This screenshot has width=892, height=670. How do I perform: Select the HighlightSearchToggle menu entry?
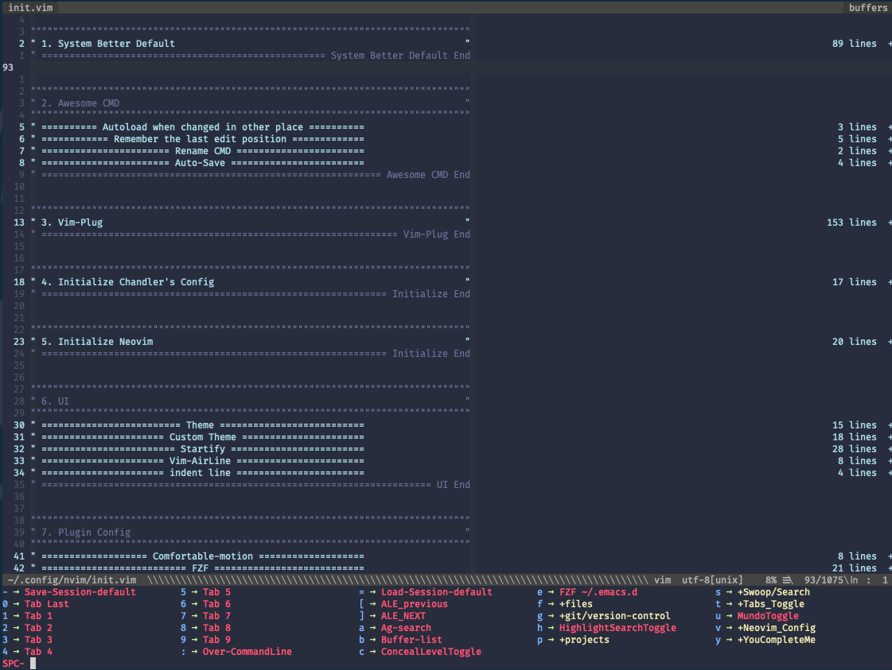[617, 628]
